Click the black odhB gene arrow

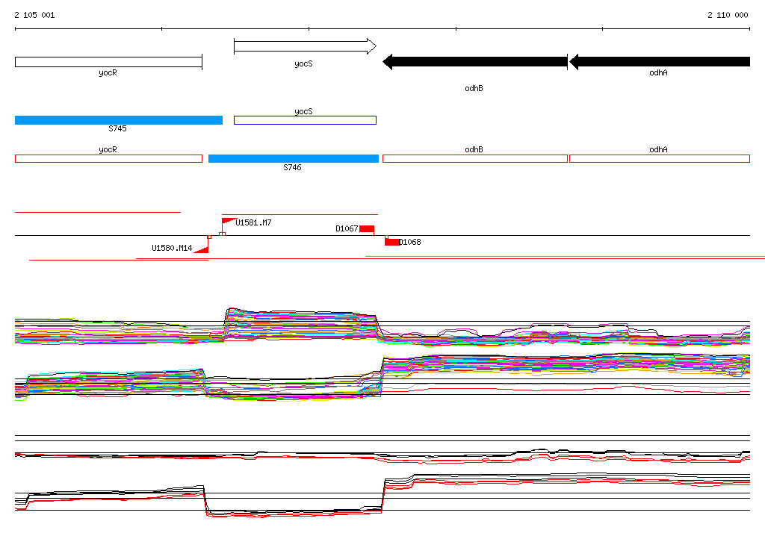(475, 62)
